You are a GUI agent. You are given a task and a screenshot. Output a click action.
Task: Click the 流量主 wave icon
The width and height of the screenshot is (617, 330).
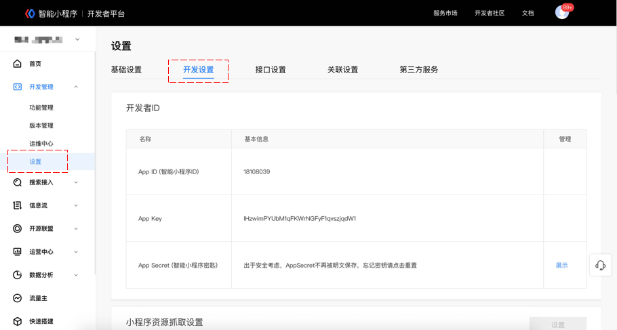coord(18,298)
